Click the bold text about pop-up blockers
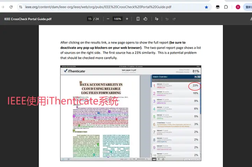This screenshot has width=252, height=167. 123,45
